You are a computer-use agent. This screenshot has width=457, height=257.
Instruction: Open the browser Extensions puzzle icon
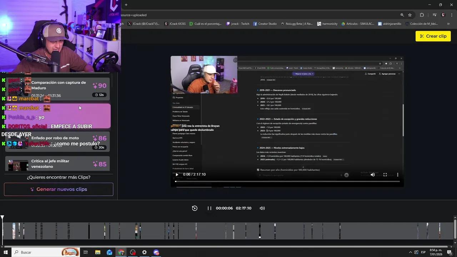click(x=422, y=15)
